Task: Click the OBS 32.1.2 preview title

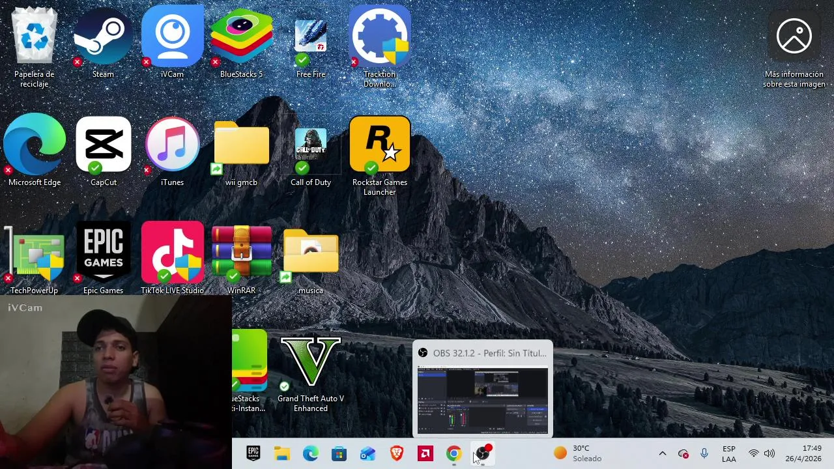Action: (x=490, y=353)
